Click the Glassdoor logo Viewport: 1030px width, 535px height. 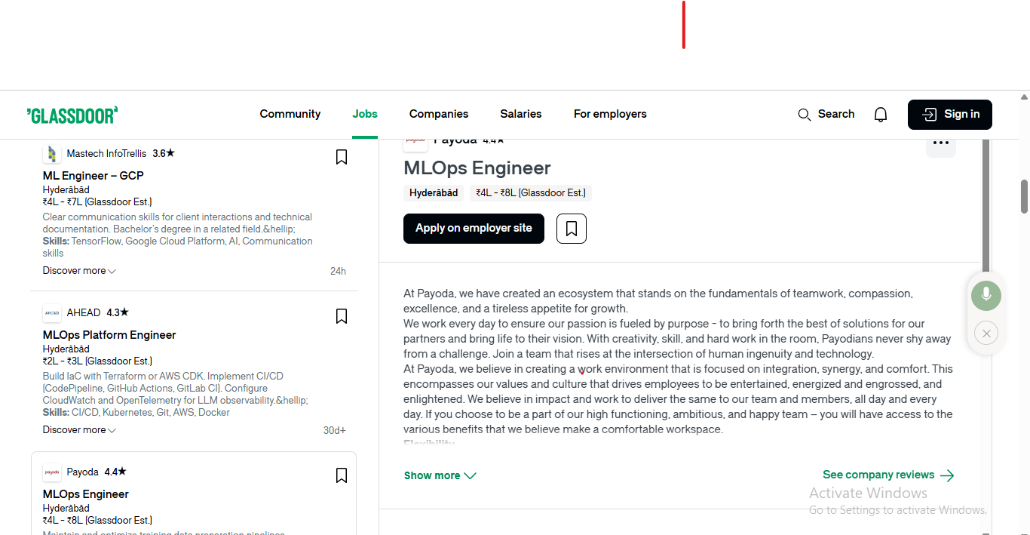(72, 114)
